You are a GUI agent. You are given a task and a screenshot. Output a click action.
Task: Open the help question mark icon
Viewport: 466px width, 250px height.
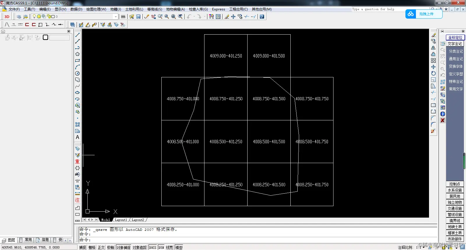262,17
